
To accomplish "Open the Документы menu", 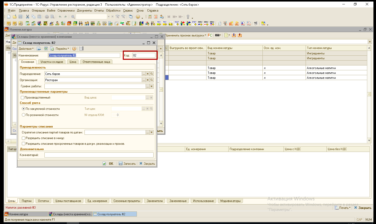I will click(84, 11).
